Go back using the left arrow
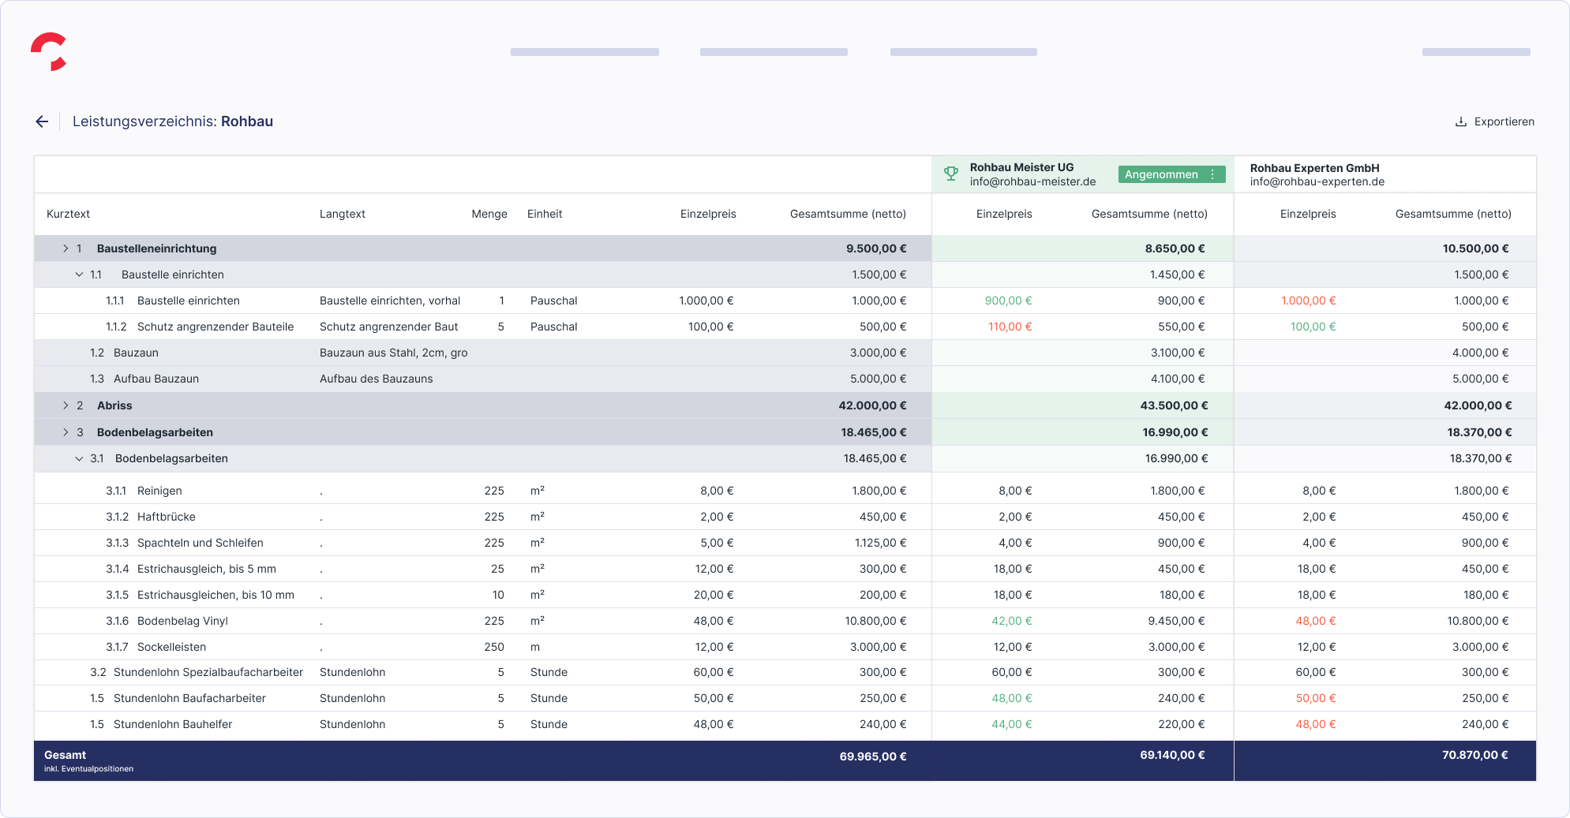The height and width of the screenshot is (818, 1570). click(x=42, y=121)
